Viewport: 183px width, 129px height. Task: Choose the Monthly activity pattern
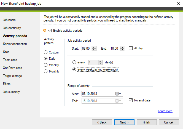click(x=46, y=71)
